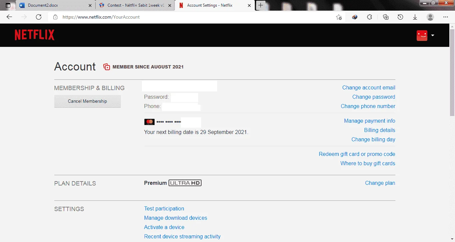455x242 pixels.
Task: Reload the Netflix account page
Action: point(39,17)
